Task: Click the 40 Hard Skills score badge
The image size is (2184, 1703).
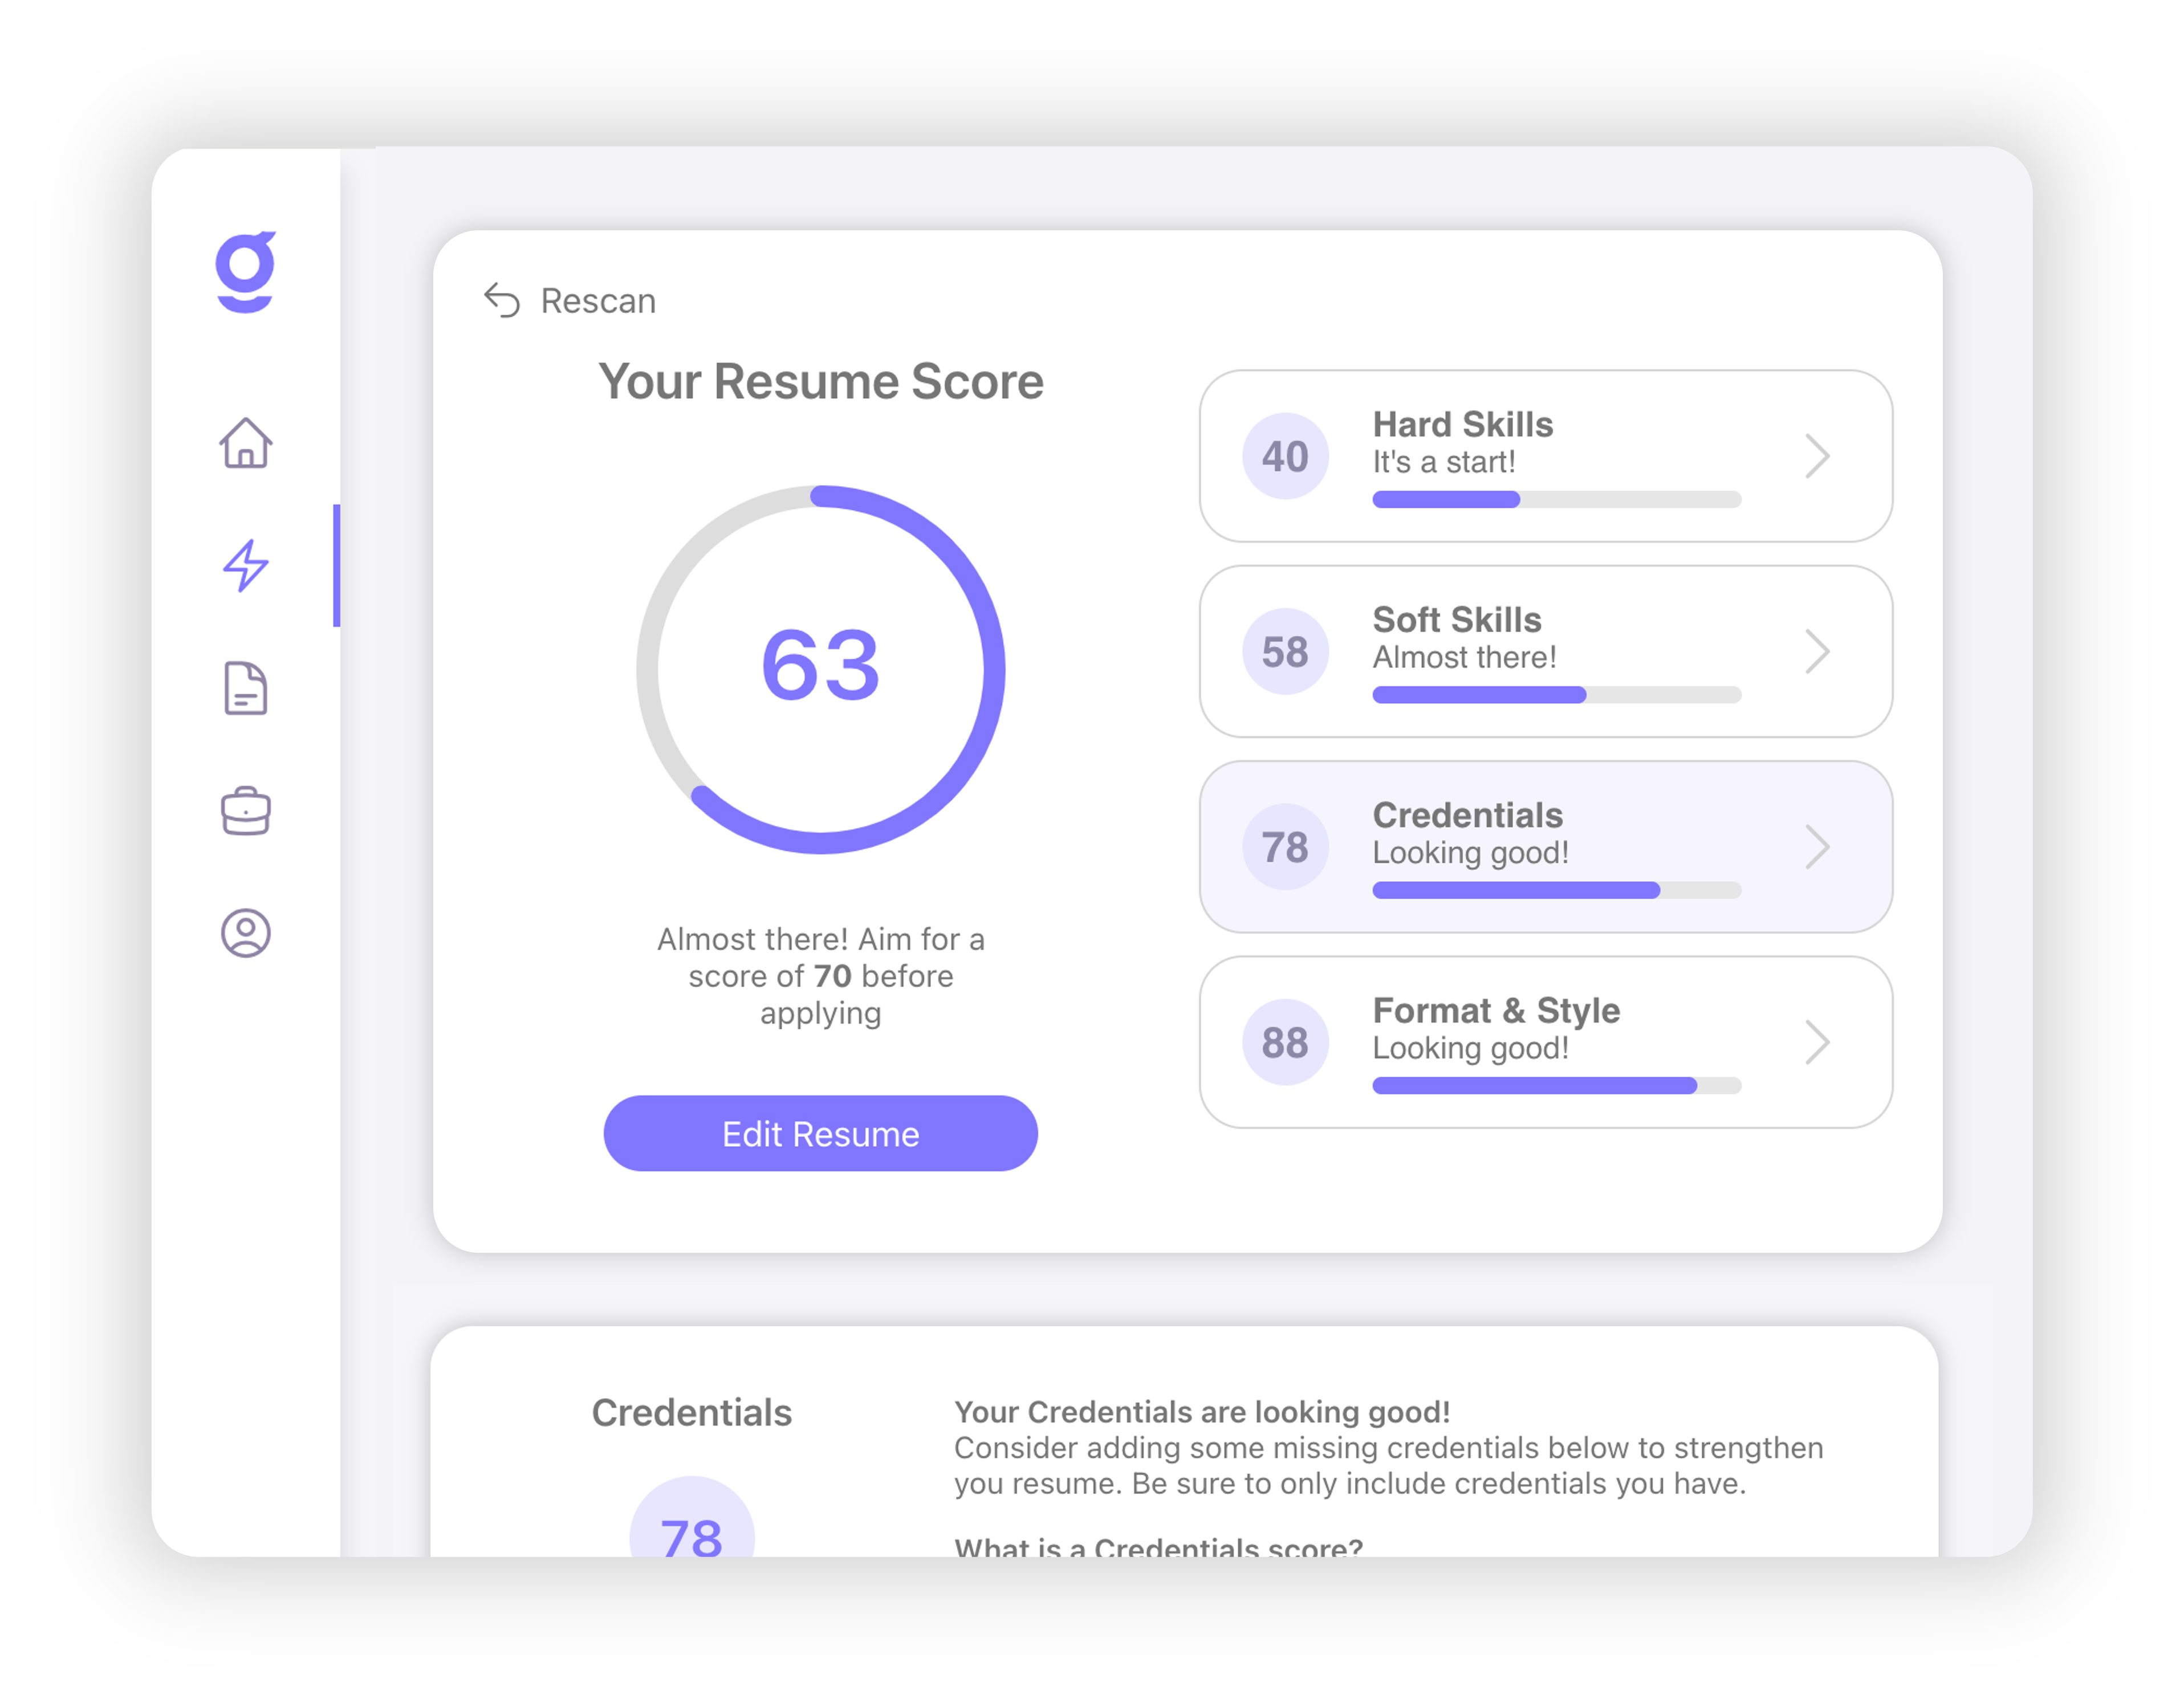Action: coord(1284,457)
